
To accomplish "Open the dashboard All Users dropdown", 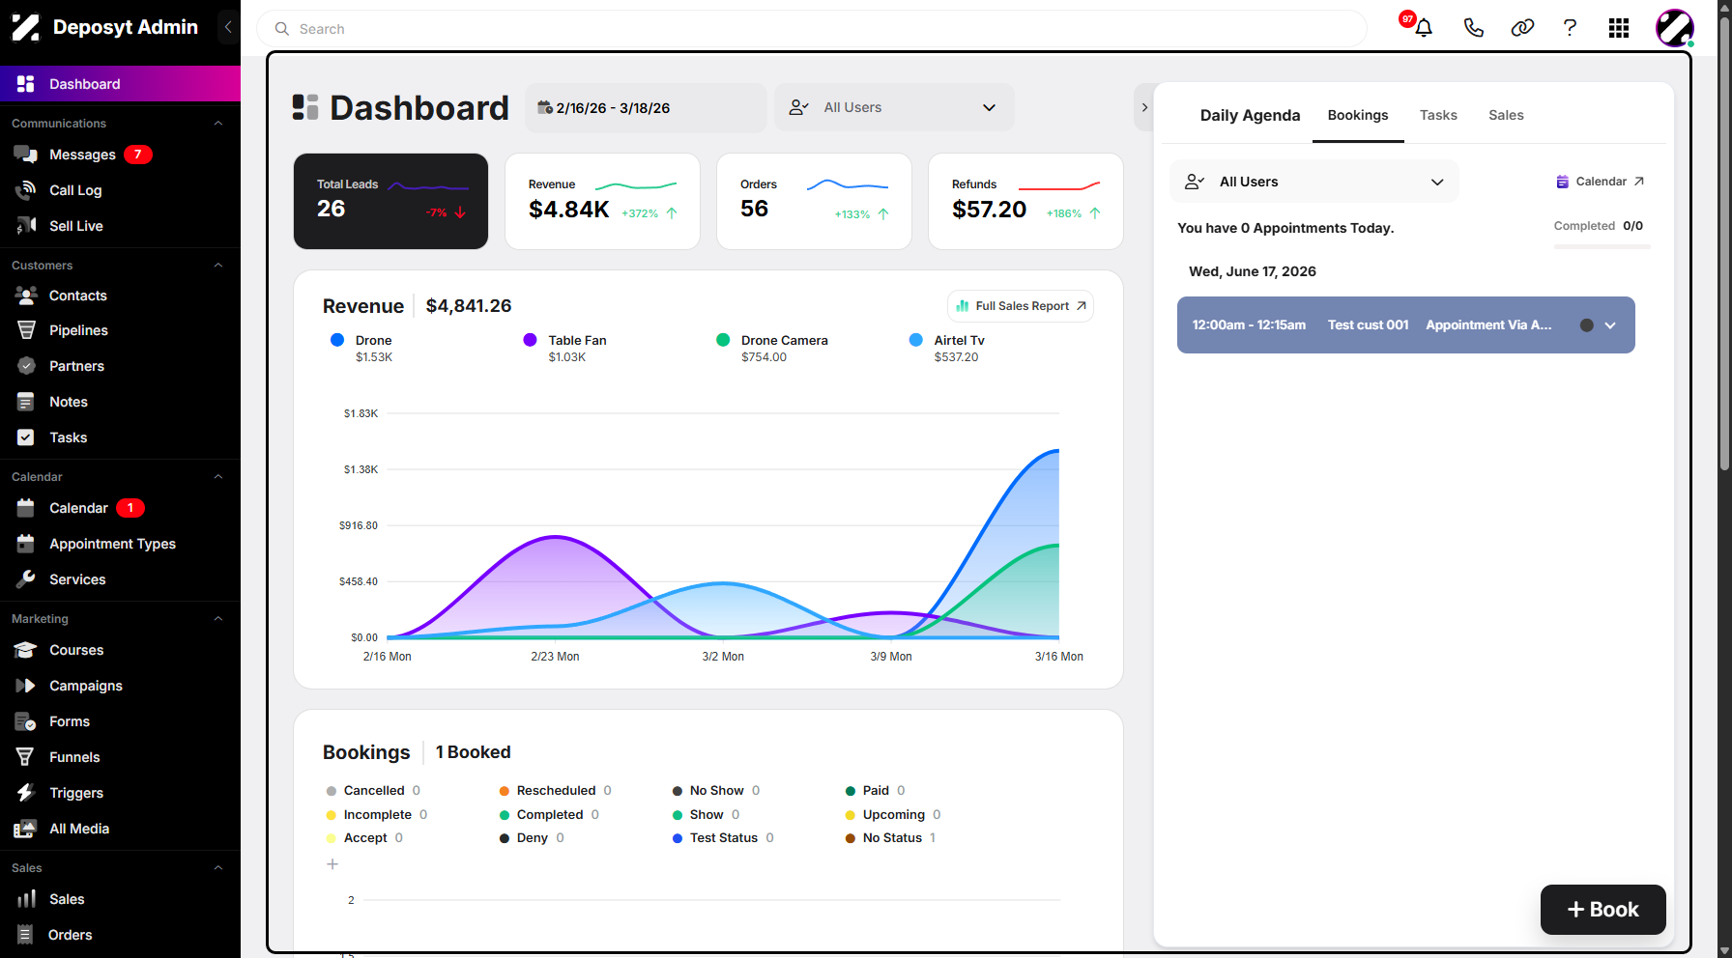I will (x=894, y=107).
